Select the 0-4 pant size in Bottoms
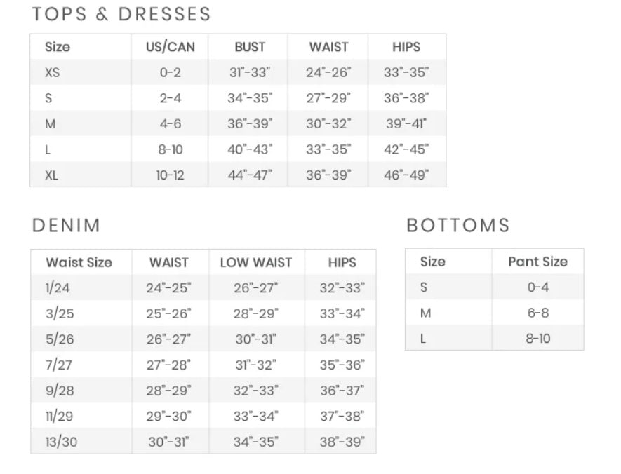This screenshot has width=621, height=474. [x=538, y=287]
